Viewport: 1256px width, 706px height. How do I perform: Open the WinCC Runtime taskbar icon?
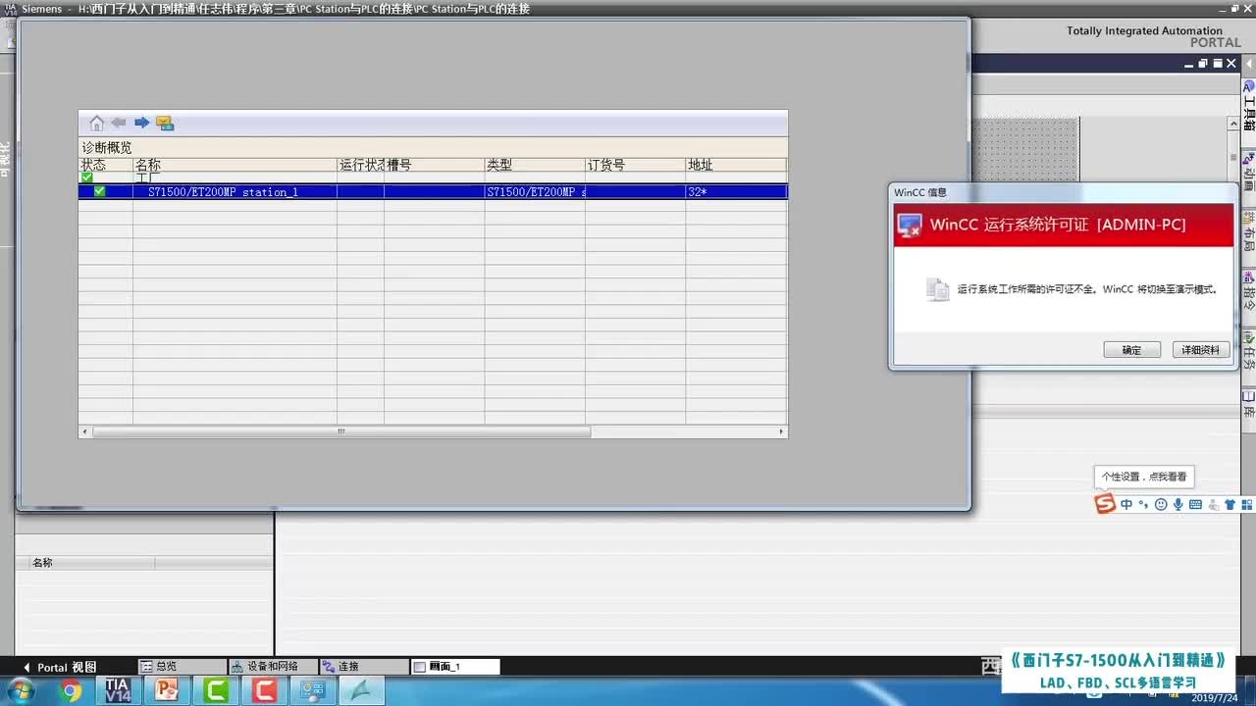point(361,691)
